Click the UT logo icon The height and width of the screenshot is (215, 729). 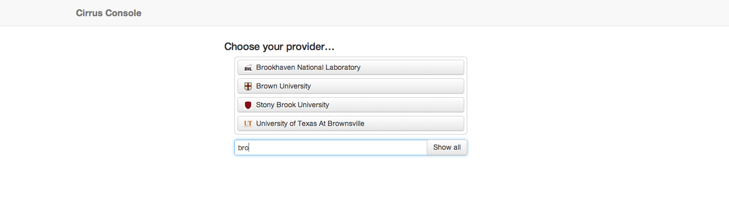pyautogui.click(x=248, y=124)
